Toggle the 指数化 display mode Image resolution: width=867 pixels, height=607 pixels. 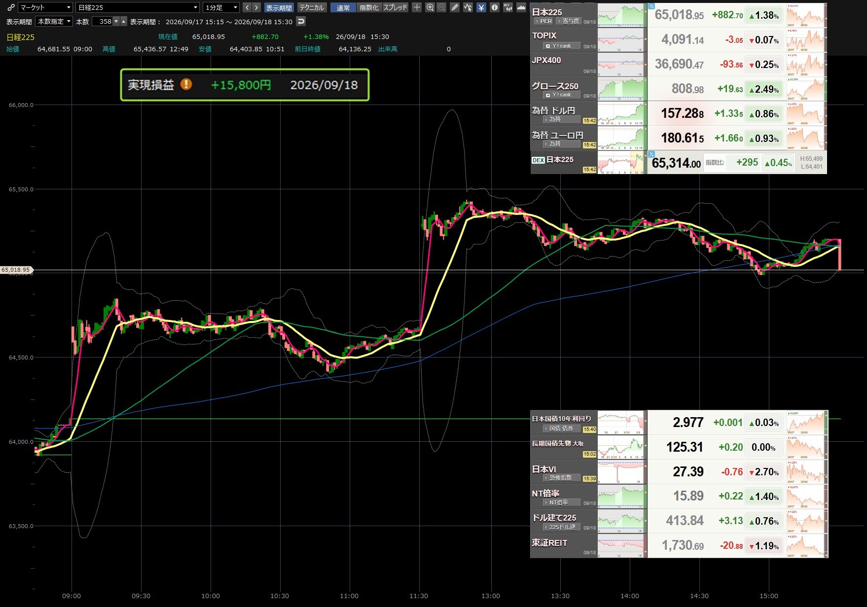pos(369,7)
